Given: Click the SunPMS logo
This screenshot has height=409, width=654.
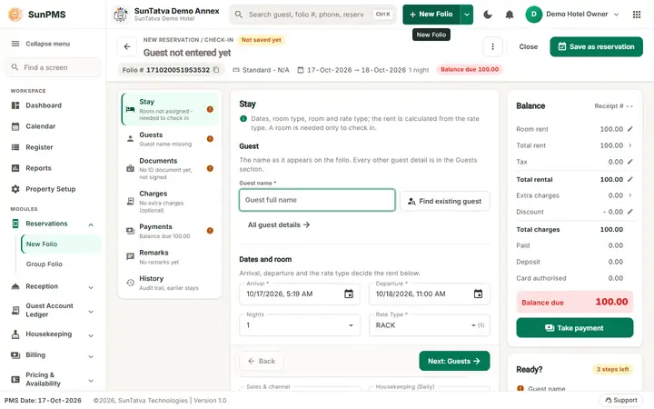Looking at the screenshot, I should (15, 15).
